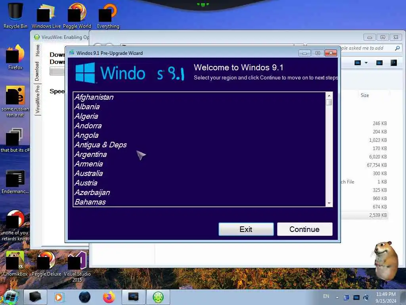Switch to the Download tab in VirusWire
This screenshot has width=406, height=305.
tap(37, 71)
